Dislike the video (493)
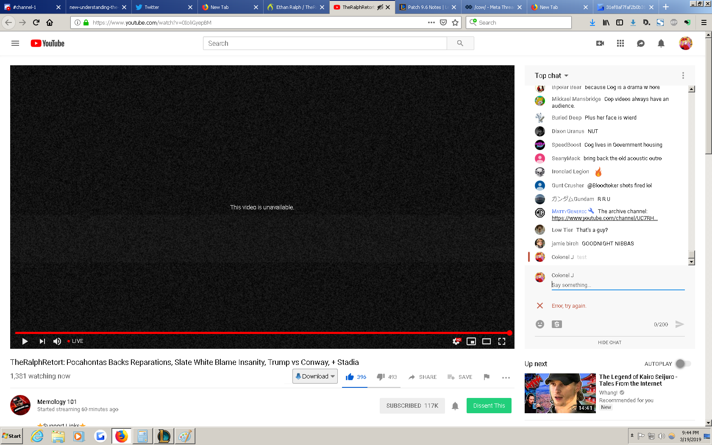This screenshot has width=712, height=445. click(x=387, y=377)
